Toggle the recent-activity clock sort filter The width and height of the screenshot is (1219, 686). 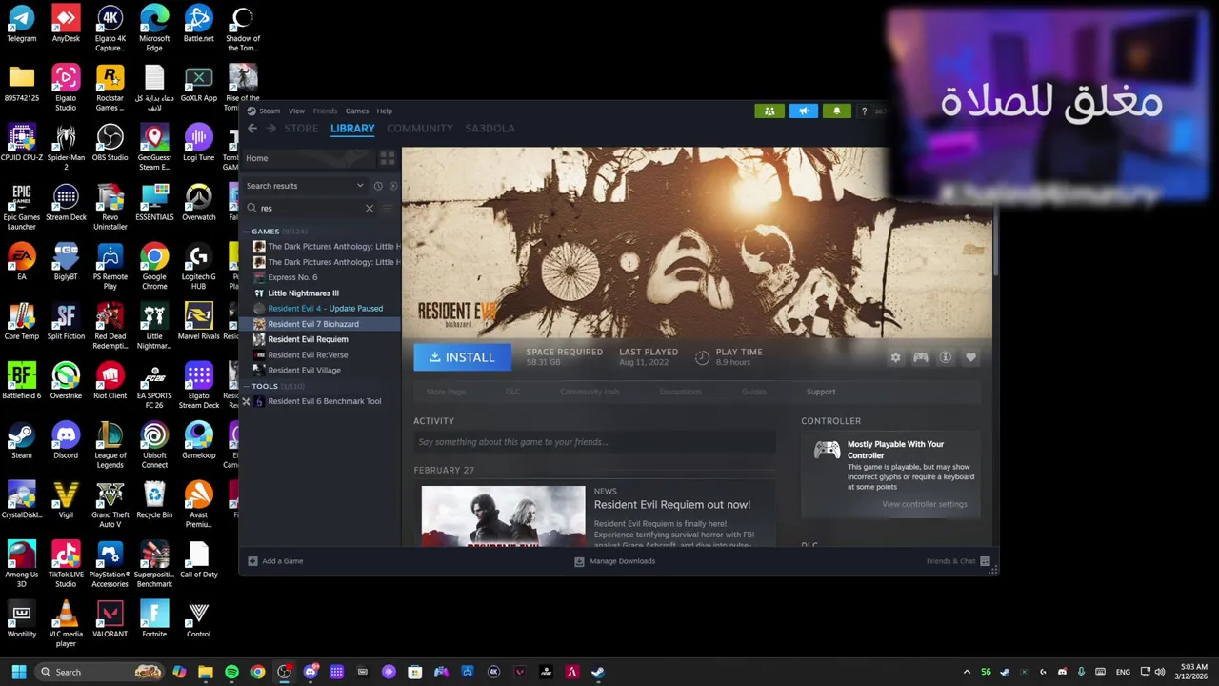378,186
